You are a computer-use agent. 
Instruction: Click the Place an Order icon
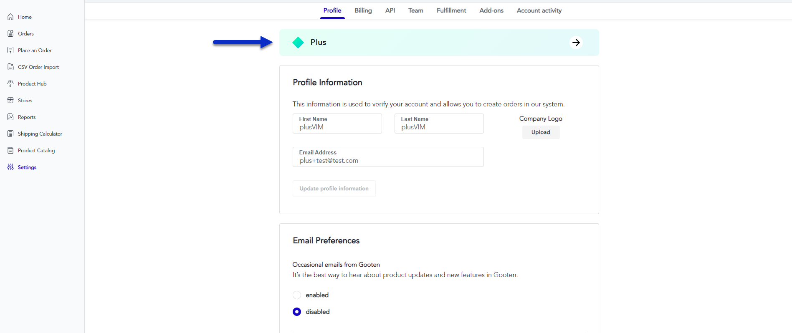tap(10, 50)
